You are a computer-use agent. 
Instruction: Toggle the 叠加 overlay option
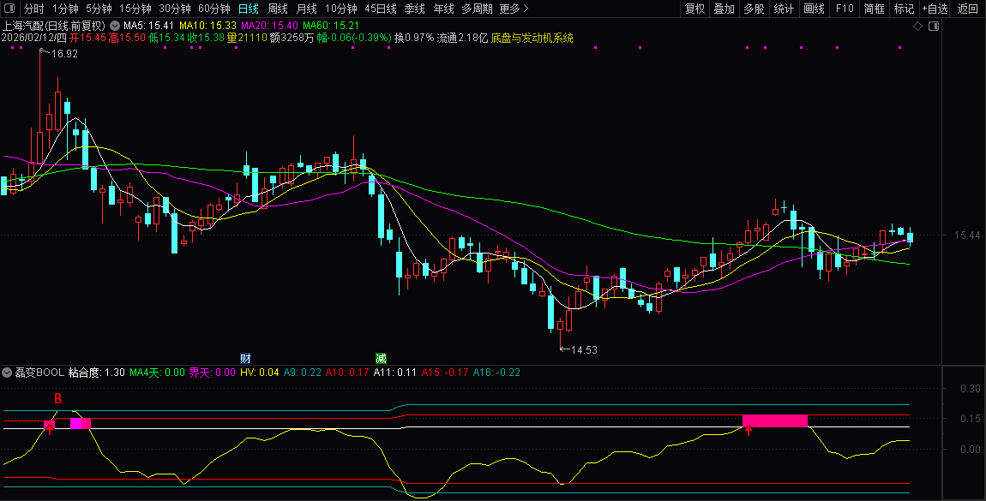click(x=724, y=9)
